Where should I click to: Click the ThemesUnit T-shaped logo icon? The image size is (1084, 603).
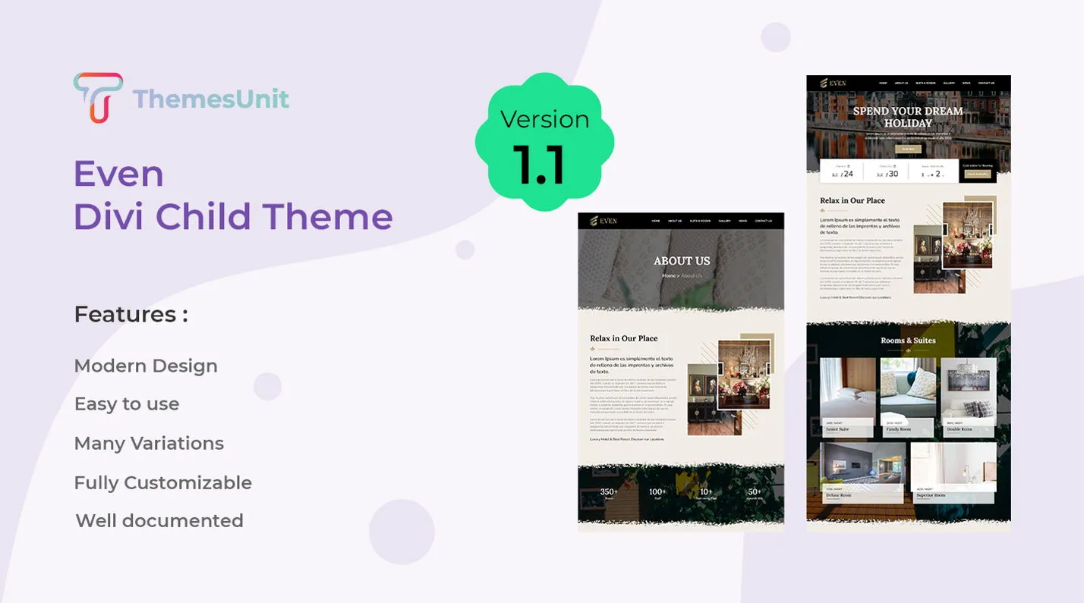click(x=97, y=97)
